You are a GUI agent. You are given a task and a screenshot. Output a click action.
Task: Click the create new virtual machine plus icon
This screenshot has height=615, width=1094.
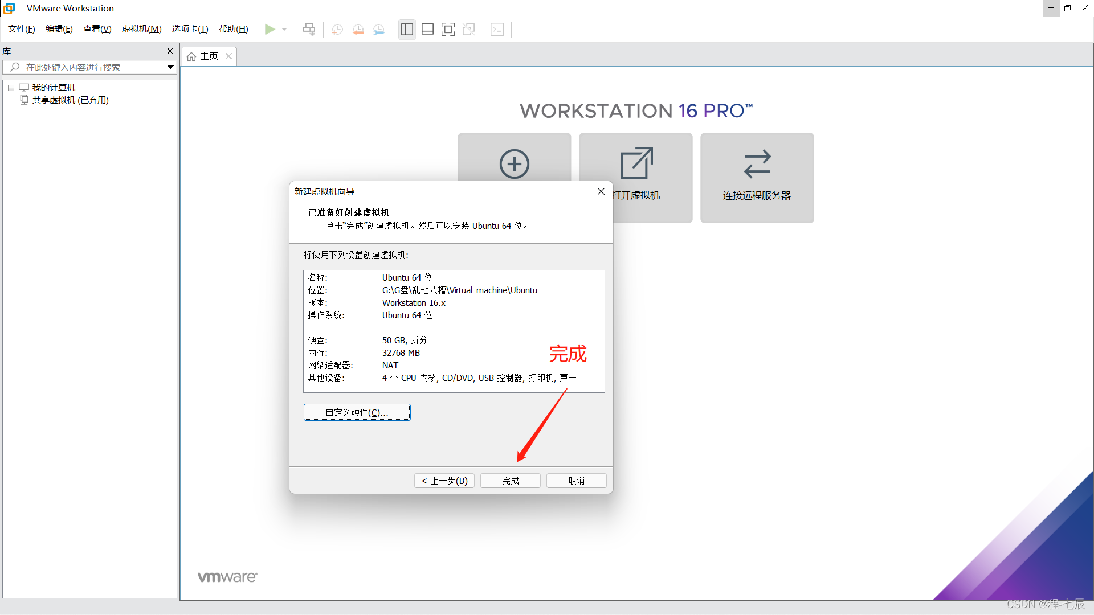515,164
